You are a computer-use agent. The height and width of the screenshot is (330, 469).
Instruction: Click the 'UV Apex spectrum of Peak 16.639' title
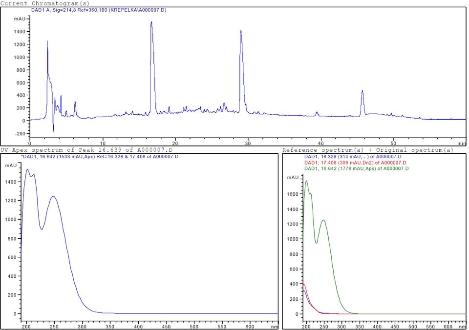[x=86, y=150]
